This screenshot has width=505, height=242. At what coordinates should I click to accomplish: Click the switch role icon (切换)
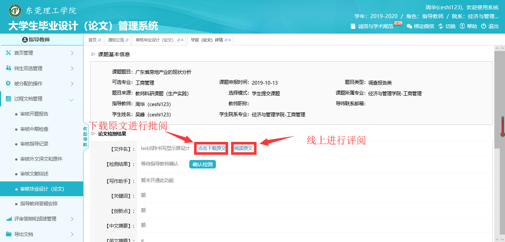(441, 26)
